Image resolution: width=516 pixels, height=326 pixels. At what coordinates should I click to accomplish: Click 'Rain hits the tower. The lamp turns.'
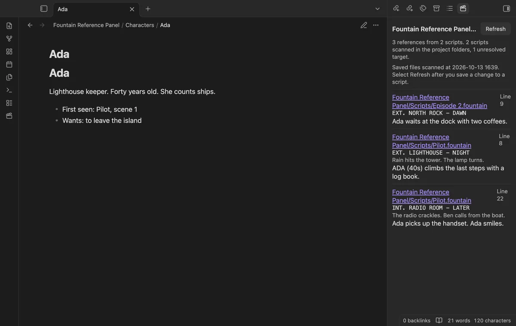(438, 160)
